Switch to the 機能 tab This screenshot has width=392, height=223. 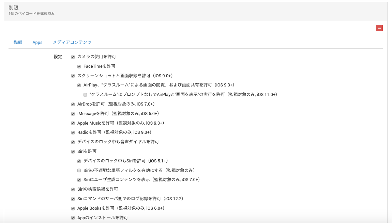click(18, 43)
